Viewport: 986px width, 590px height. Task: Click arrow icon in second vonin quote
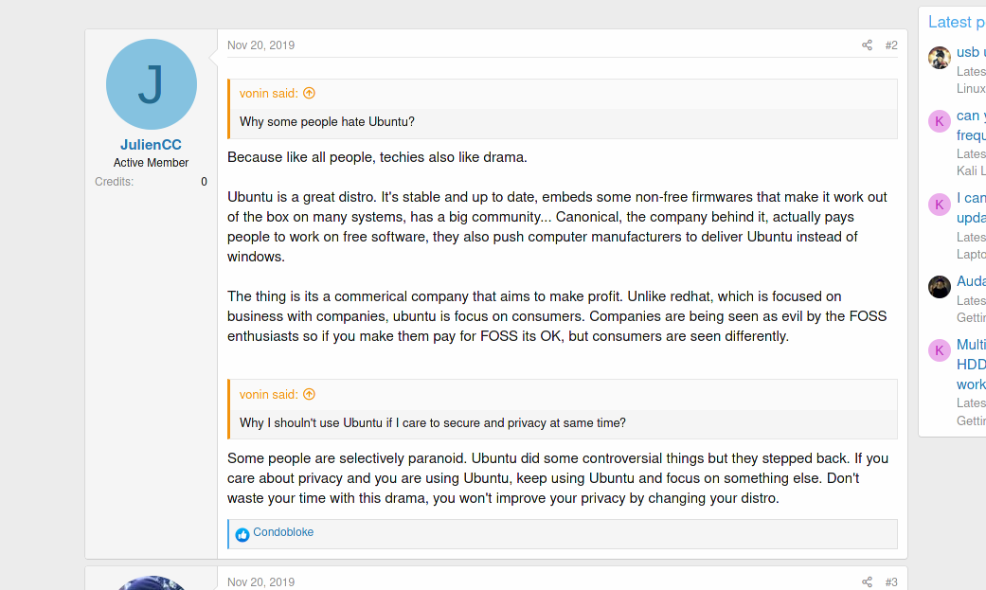(x=309, y=394)
